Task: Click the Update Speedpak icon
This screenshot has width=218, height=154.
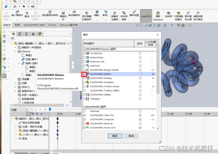Action: click(158, 13)
